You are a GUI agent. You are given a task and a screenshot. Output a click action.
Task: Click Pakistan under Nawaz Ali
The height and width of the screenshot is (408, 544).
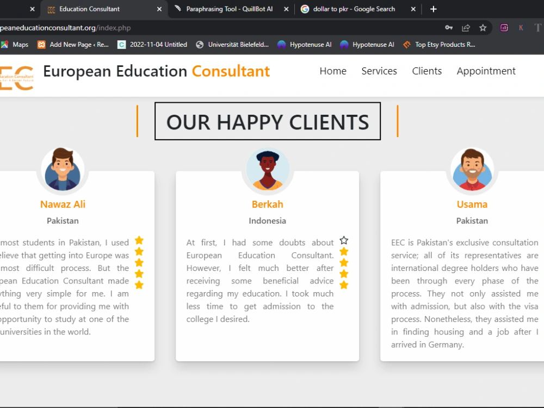click(63, 221)
